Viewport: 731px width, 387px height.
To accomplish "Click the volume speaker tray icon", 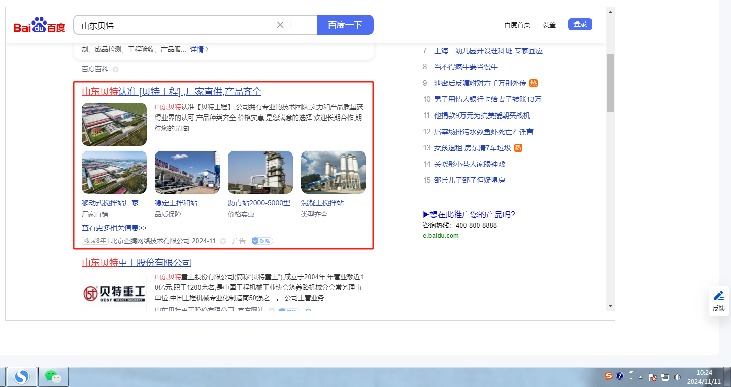I will click(677, 377).
